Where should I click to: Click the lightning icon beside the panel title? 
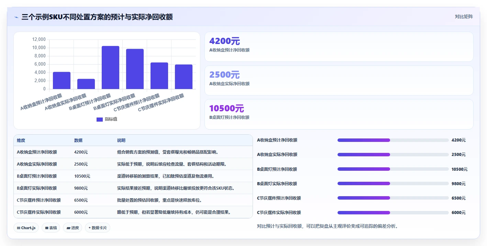(x=16, y=17)
